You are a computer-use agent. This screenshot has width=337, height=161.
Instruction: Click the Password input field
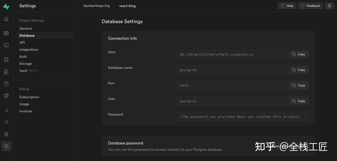coord(242,117)
